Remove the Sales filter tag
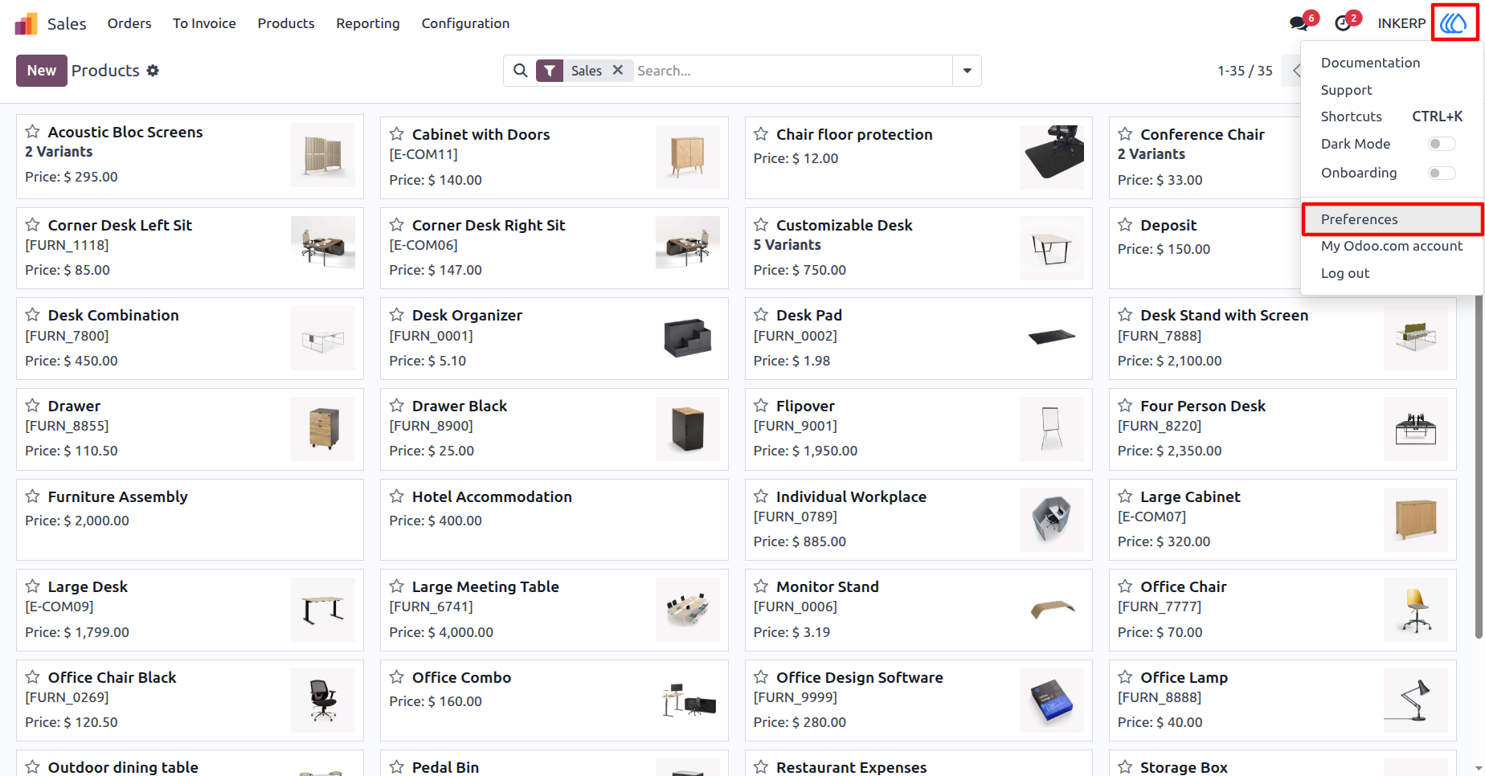Screen dimensions: 1485x776 (618, 70)
